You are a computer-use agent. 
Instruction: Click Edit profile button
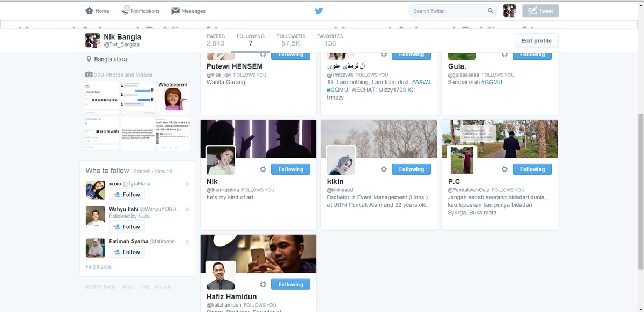[x=536, y=41]
